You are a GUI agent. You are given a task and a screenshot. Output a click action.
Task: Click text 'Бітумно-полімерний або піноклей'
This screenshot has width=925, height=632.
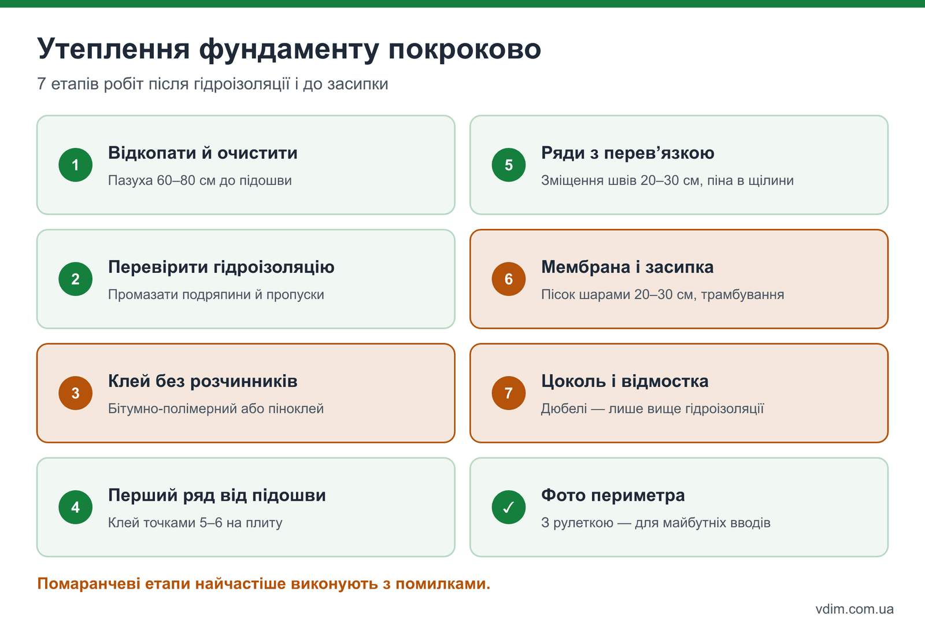pyautogui.click(x=216, y=409)
